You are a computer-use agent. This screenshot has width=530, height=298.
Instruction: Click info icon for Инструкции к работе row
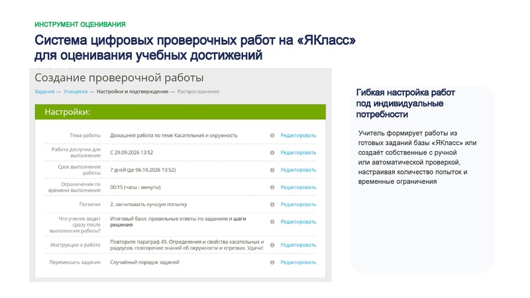click(x=272, y=245)
